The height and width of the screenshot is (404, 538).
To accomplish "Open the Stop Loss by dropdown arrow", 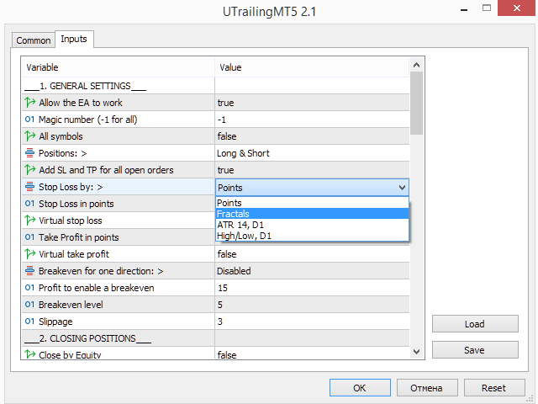I will coord(402,188).
